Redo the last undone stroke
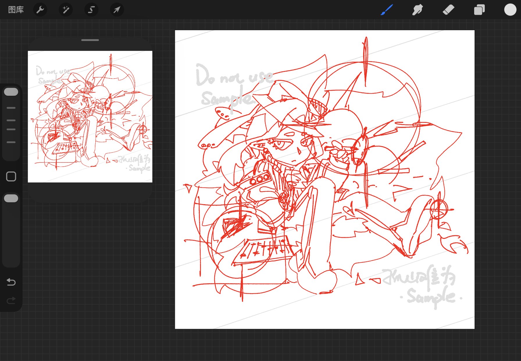The width and height of the screenshot is (521, 361). (11, 300)
